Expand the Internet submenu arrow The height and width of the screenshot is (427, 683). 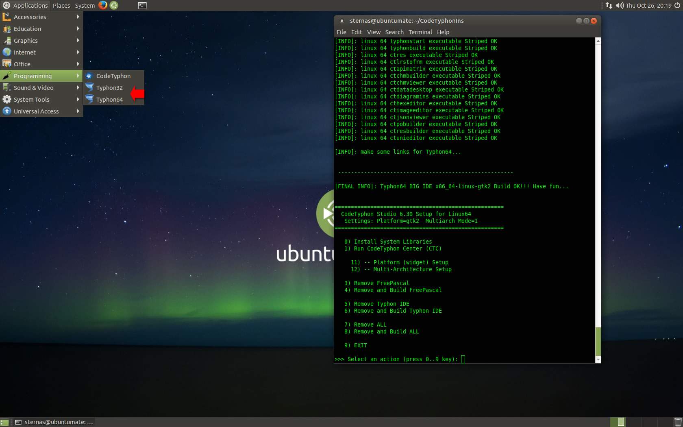tap(78, 52)
